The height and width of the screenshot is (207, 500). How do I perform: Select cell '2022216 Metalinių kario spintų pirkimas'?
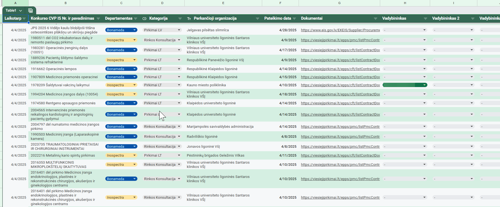point(66,155)
